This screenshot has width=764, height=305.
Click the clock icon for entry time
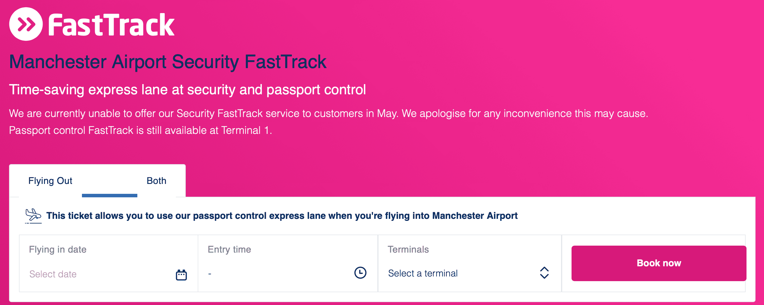[x=360, y=273]
